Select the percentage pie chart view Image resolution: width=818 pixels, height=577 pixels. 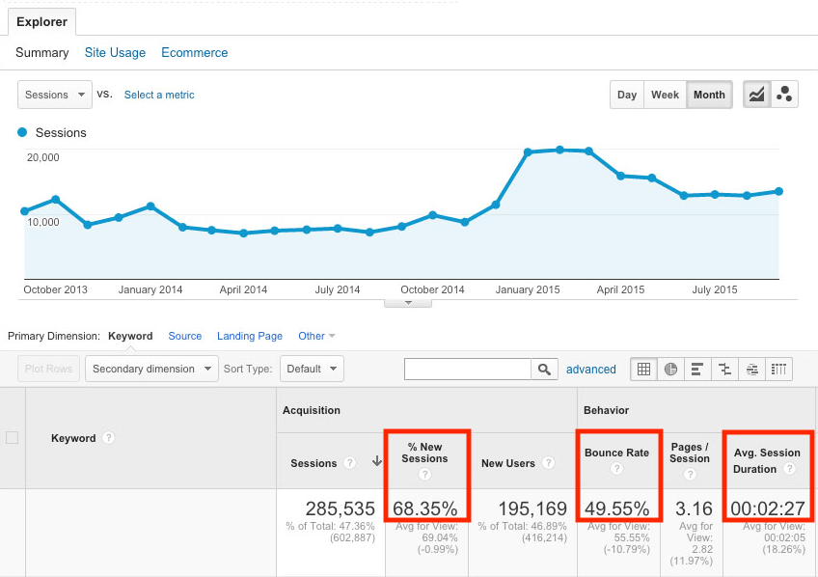[670, 370]
